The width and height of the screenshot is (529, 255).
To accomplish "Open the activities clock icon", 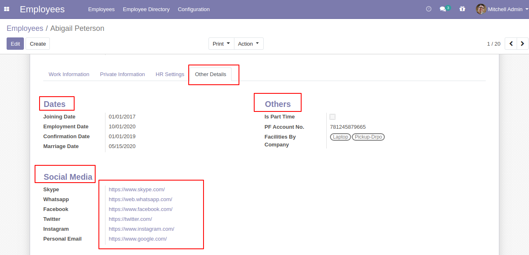I will [428, 9].
